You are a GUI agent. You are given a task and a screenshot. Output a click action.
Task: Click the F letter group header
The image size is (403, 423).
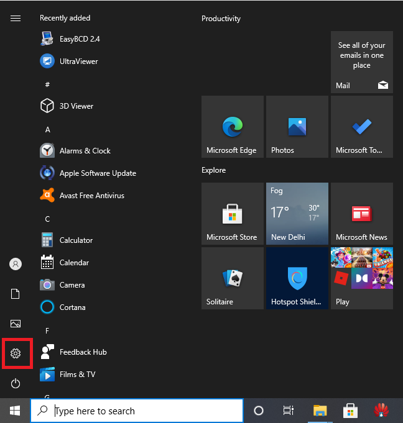tap(47, 330)
